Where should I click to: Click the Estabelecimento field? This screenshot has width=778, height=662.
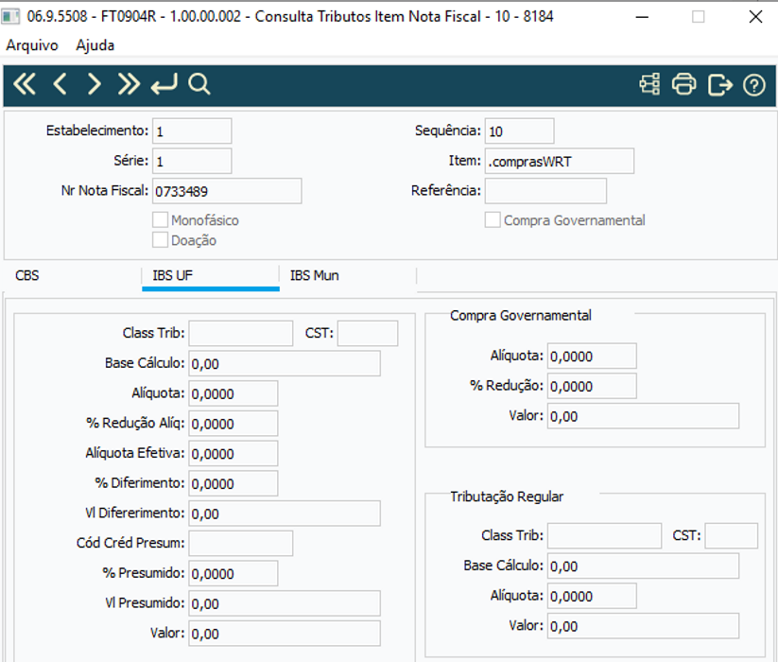click(x=192, y=131)
